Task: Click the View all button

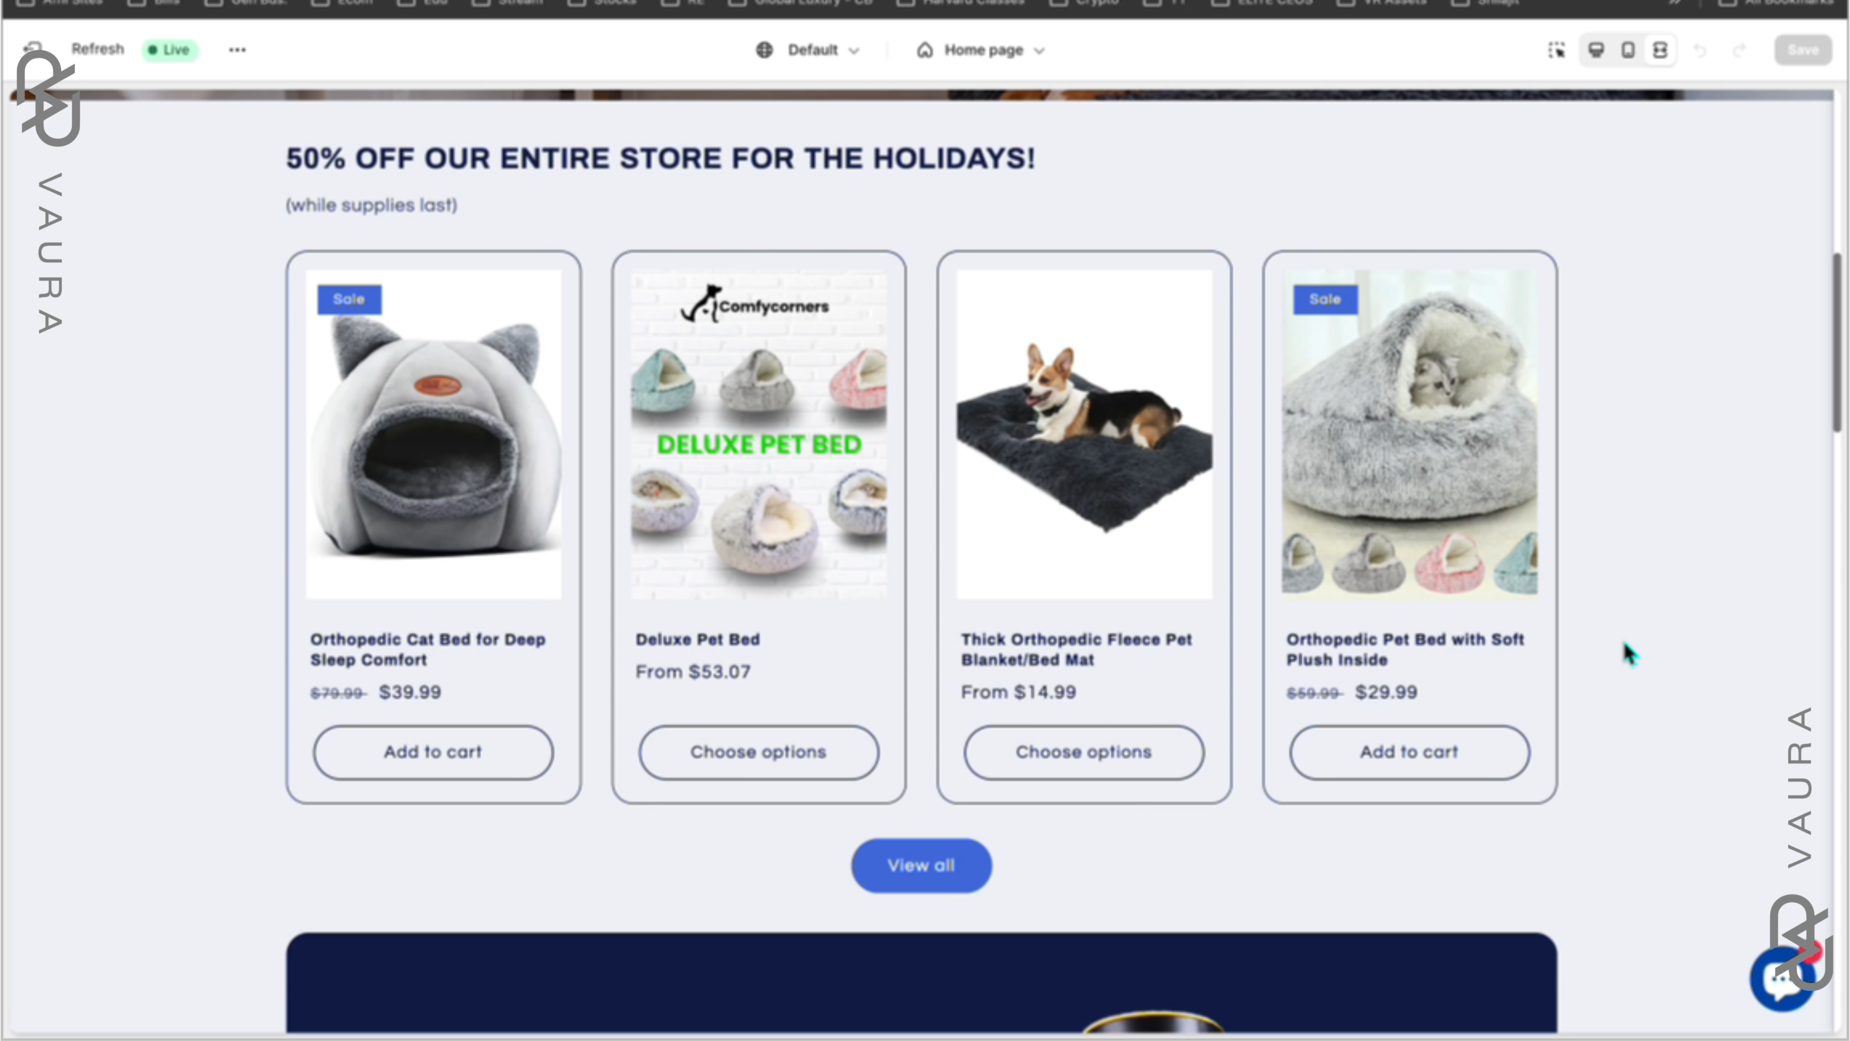Action: click(922, 866)
